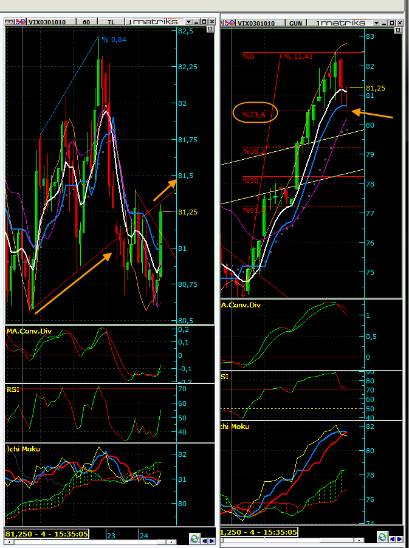
Task: Click the left chart's candlestick chart-type icon
Action: point(20,22)
